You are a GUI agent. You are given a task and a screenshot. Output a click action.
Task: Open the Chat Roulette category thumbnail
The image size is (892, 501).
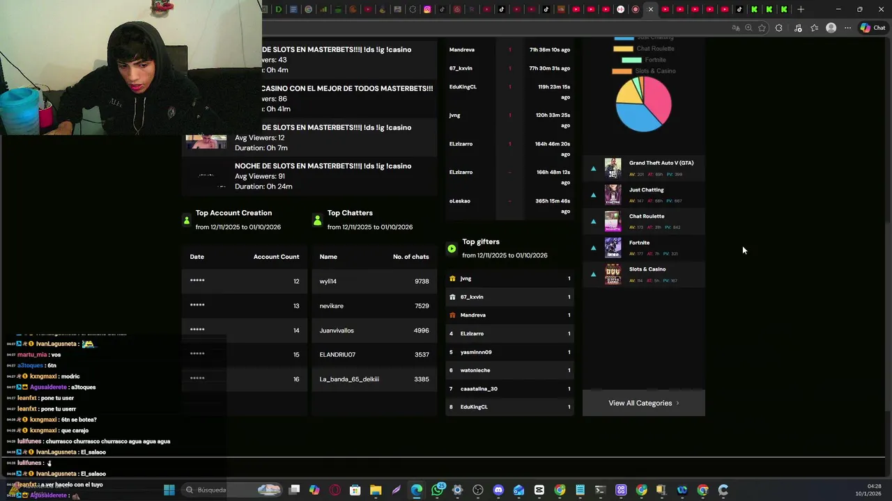(x=613, y=221)
